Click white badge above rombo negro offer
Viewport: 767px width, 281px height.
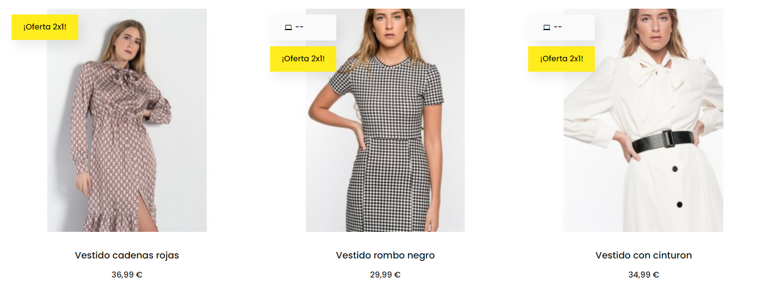pos(303,27)
